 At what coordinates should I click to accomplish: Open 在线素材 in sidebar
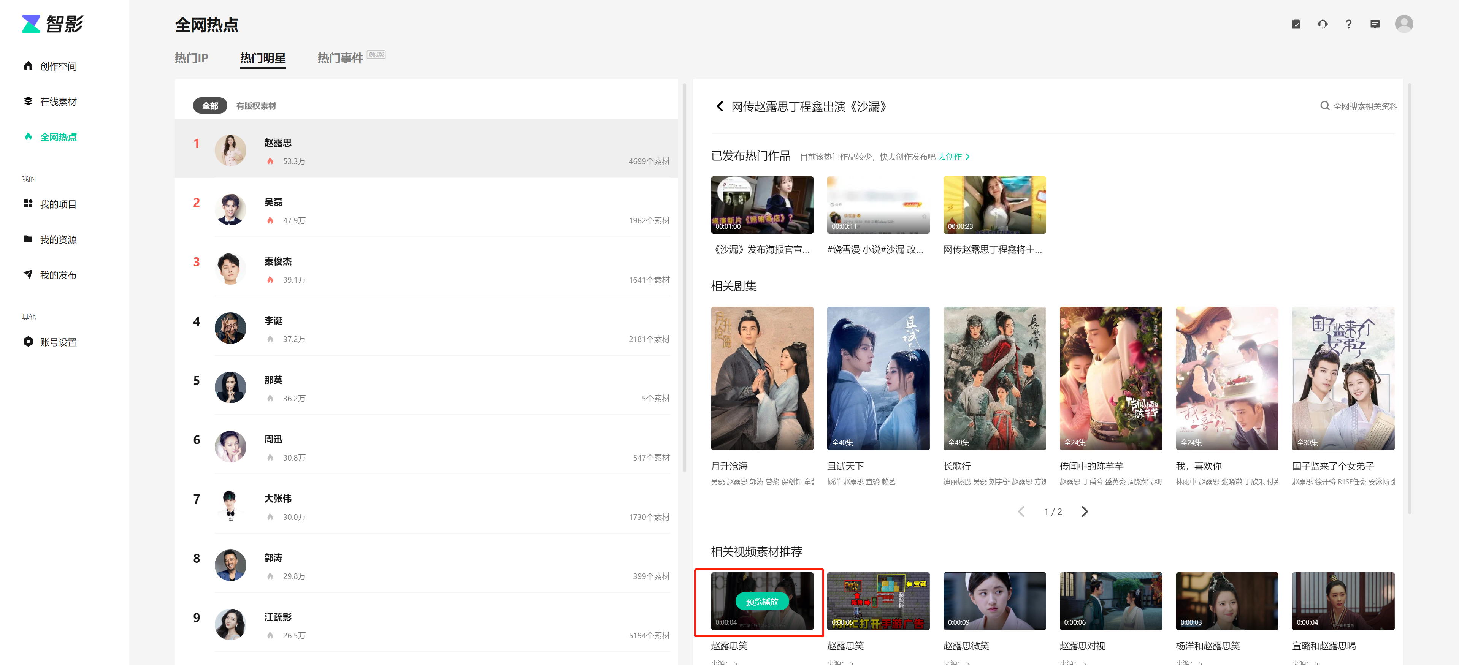(50, 101)
